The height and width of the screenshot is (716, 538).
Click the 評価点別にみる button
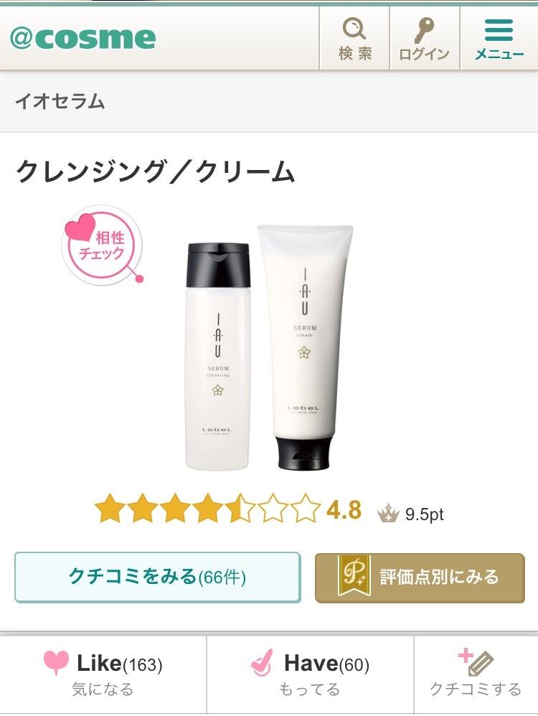420,578
